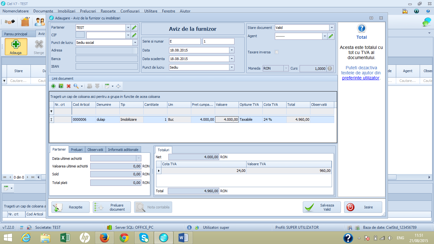Click the Iesire button
This screenshot has height=244, width=434.
pyautogui.click(x=363, y=207)
